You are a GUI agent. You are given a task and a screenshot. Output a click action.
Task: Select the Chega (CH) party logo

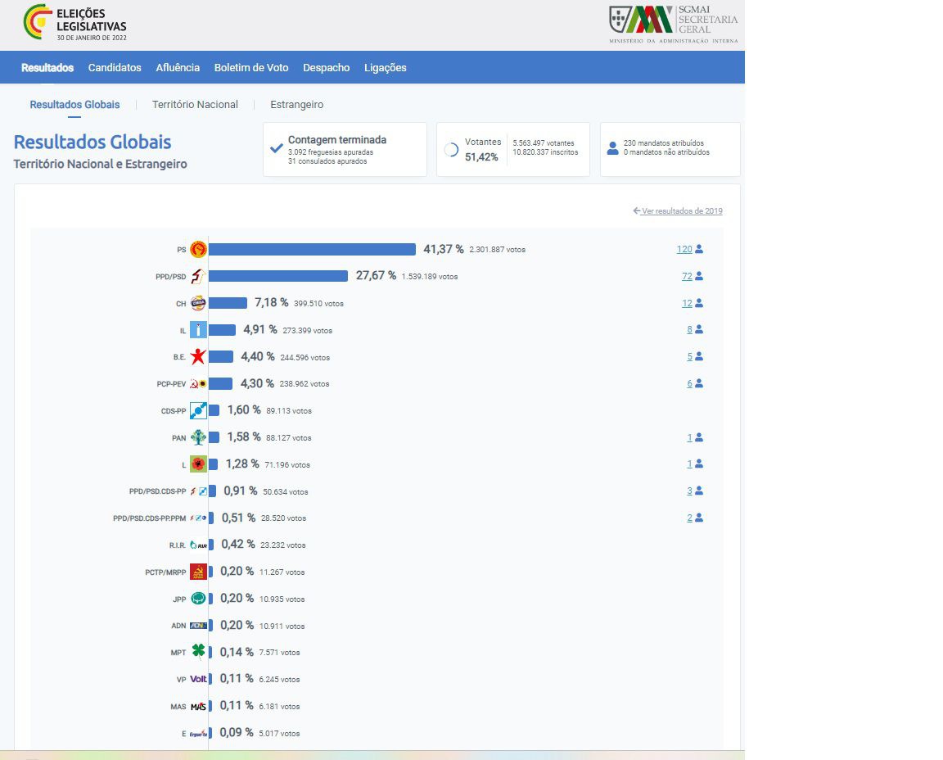point(198,303)
